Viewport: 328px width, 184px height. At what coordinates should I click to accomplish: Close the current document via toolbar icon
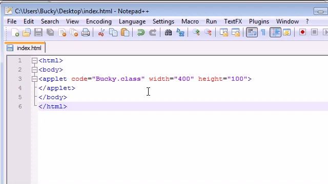coord(63,33)
